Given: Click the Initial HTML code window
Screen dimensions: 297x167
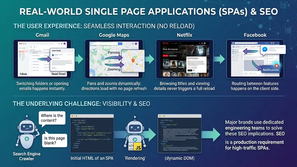Looking at the screenshot, I should coord(92,134).
